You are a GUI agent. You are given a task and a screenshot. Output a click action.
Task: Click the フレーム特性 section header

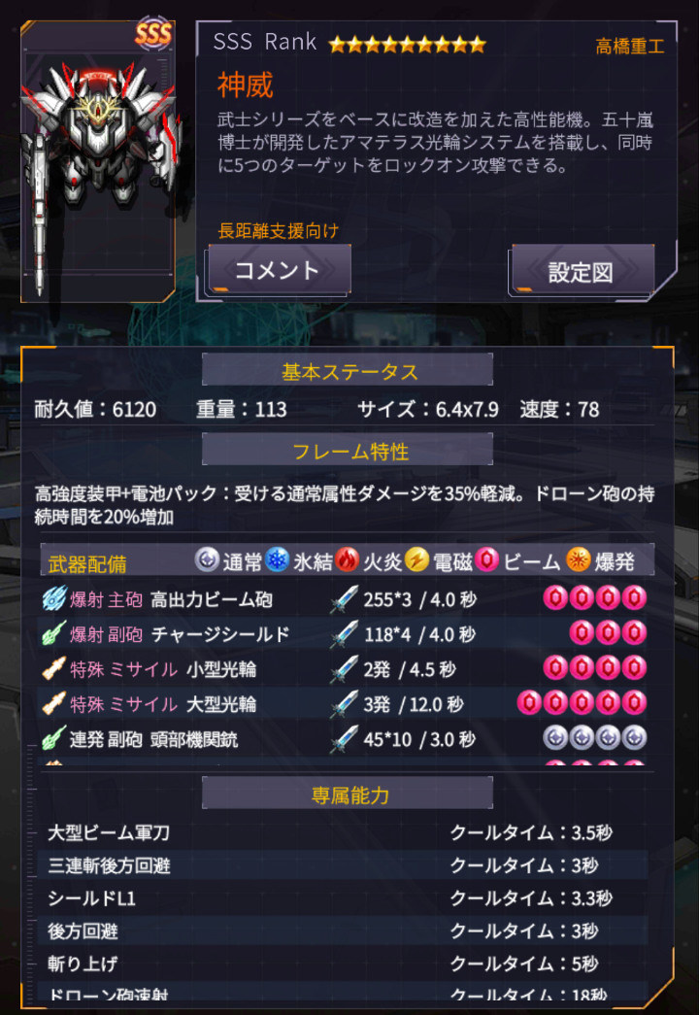coord(348,450)
